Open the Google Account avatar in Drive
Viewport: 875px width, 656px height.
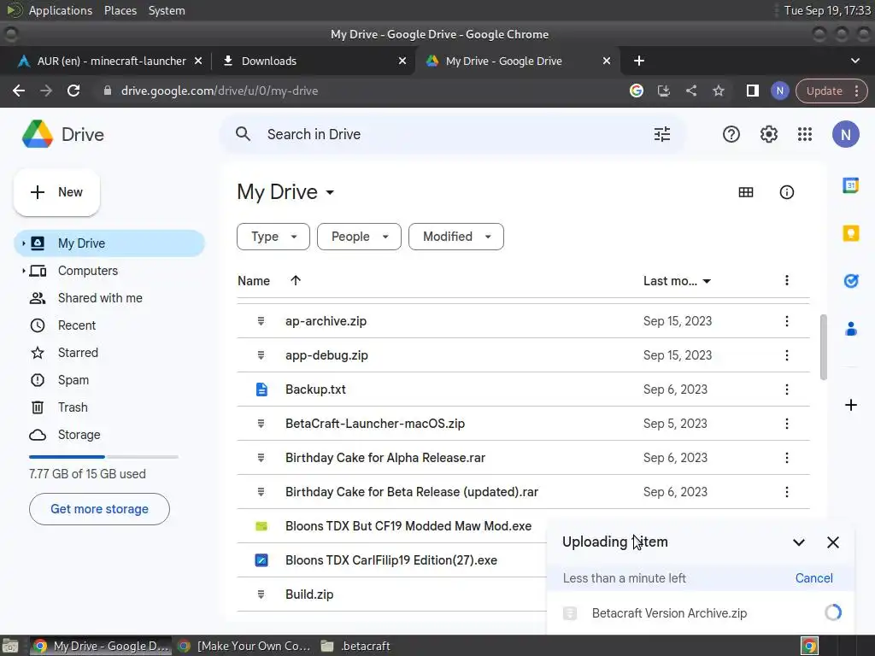pos(845,134)
